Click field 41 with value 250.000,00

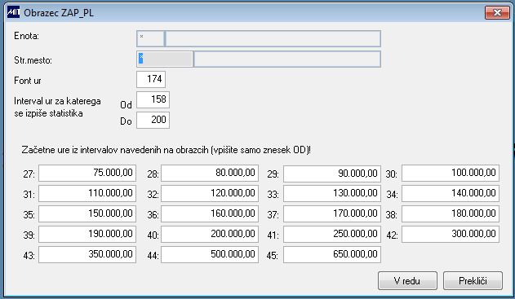click(x=332, y=234)
